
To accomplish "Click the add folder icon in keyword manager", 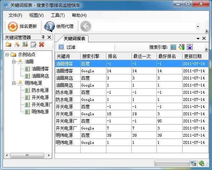I will point(9,44).
